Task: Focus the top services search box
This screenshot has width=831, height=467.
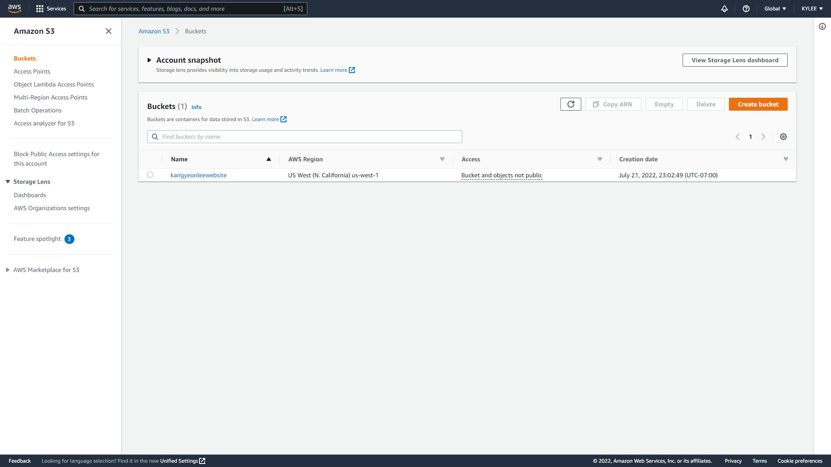Action: pyautogui.click(x=190, y=9)
